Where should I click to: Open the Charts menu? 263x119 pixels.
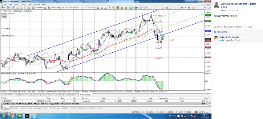(x=23, y=4)
